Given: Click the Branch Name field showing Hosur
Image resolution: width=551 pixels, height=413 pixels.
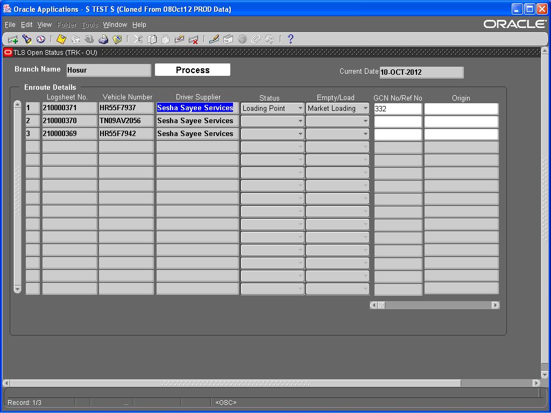Looking at the screenshot, I should 109,70.
